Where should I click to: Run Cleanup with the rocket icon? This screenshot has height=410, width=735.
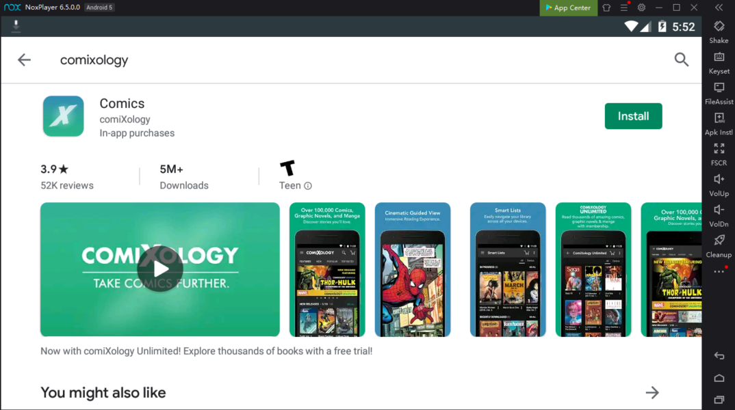tap(719, 241)
